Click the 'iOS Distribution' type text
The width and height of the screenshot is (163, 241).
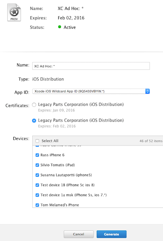point(48,79)
